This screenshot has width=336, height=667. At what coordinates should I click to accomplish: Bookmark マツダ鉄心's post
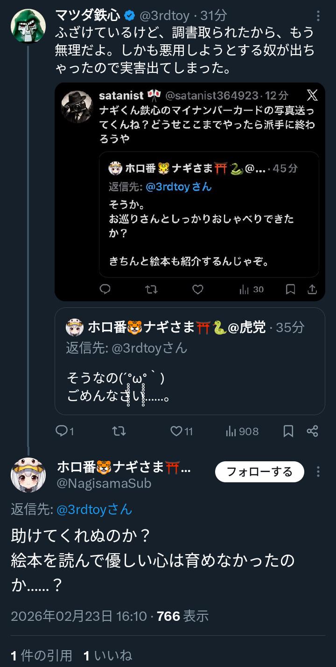288,431
